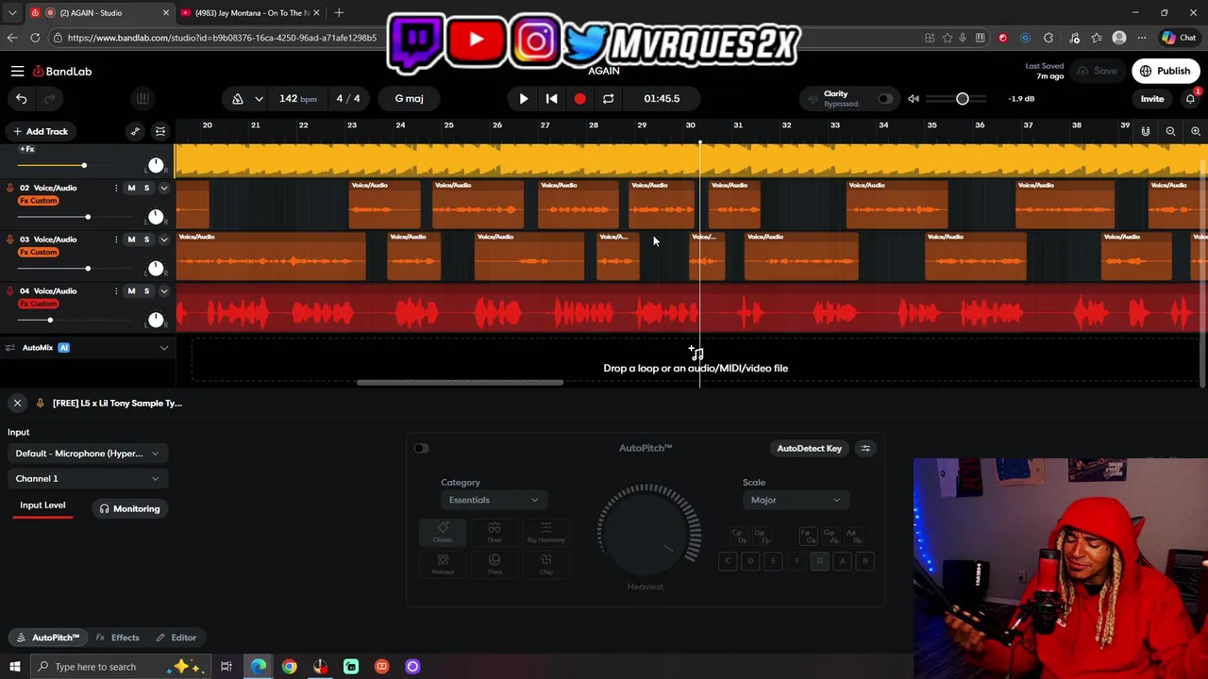1208x679 pixels.
Task: Switch to the Editor tab
Action: pyautogui.click(x=176, y=638)
